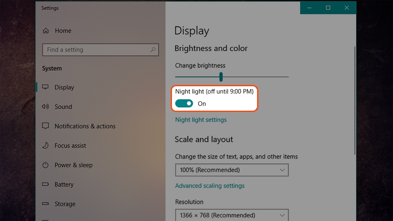
Task: Select Display in the sidebar
Action: [64, 87]
